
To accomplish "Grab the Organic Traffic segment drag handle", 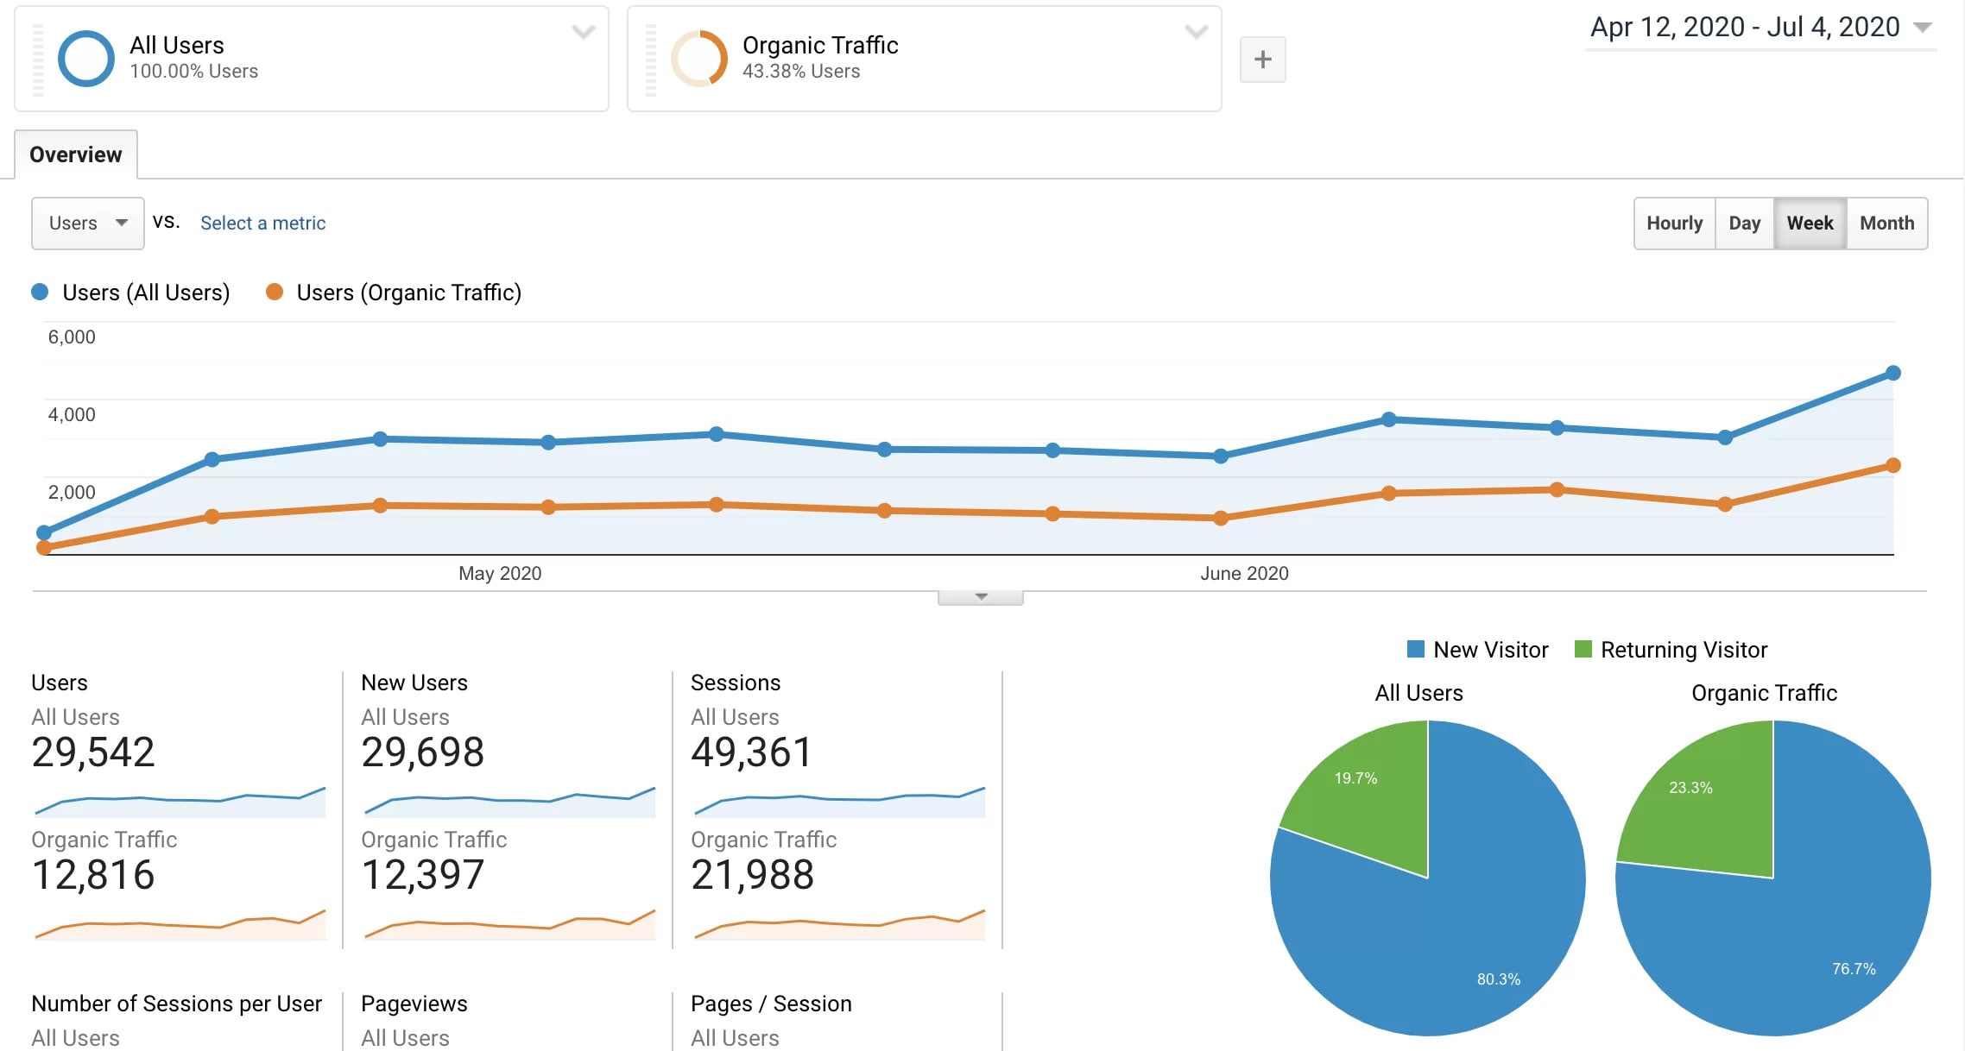I will 651,59.
